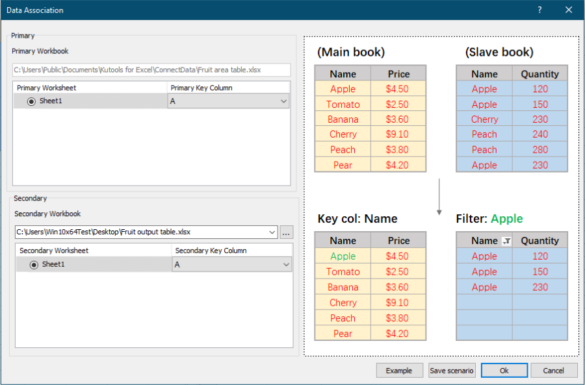Expand the Secondary Workbook path dropdown
Image resolution: width=585 pixels, height=385 pixels.
point(272,232)
